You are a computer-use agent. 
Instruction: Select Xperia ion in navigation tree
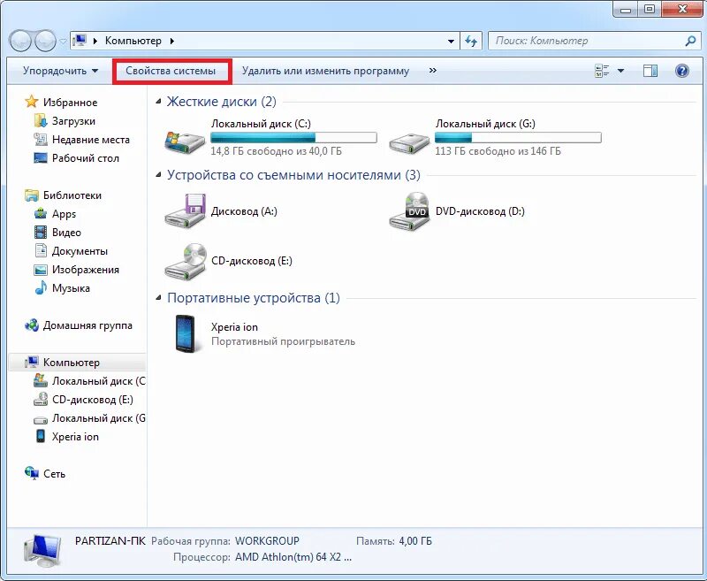pos(75,437)
